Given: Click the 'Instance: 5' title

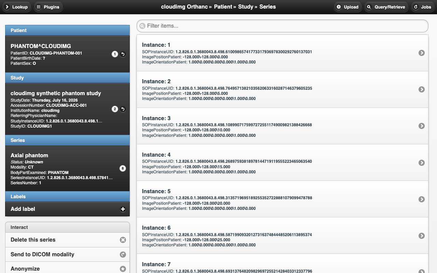Looking at the screenshot, I should (156, 191).
